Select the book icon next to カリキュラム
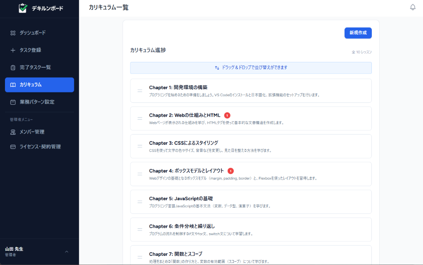This screenshot has height=265, width=423. point(14,85)
